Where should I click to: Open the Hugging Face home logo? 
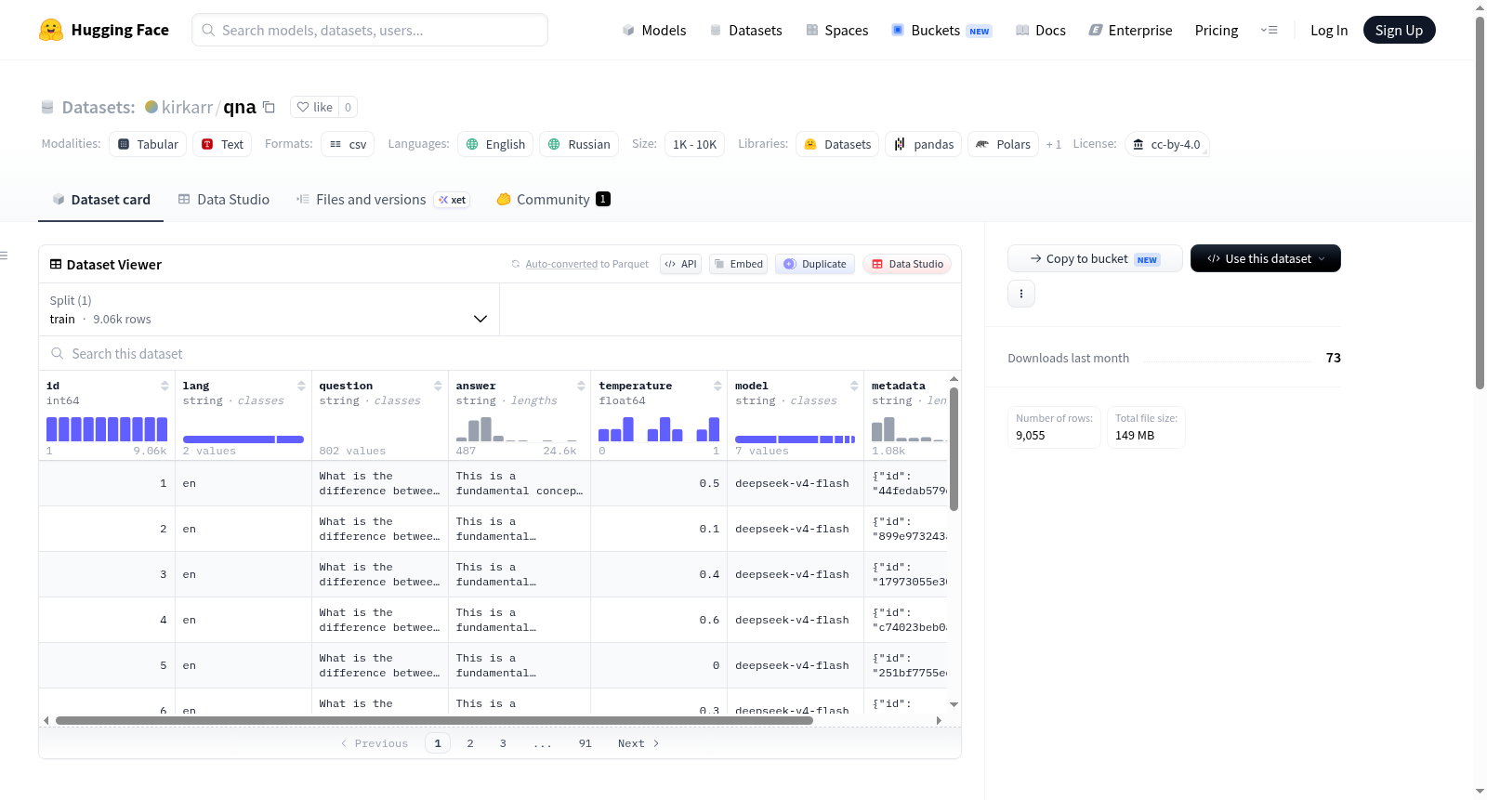[104, 30]
